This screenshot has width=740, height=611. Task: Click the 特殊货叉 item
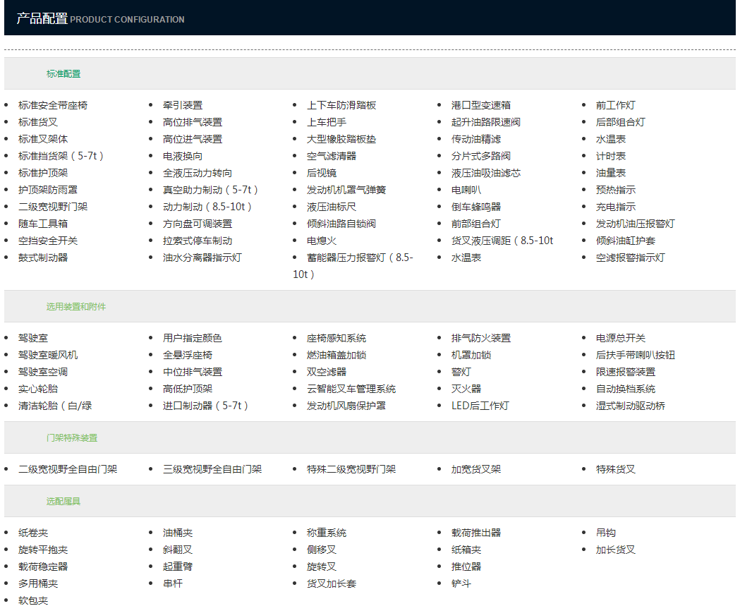pos(615,469)
